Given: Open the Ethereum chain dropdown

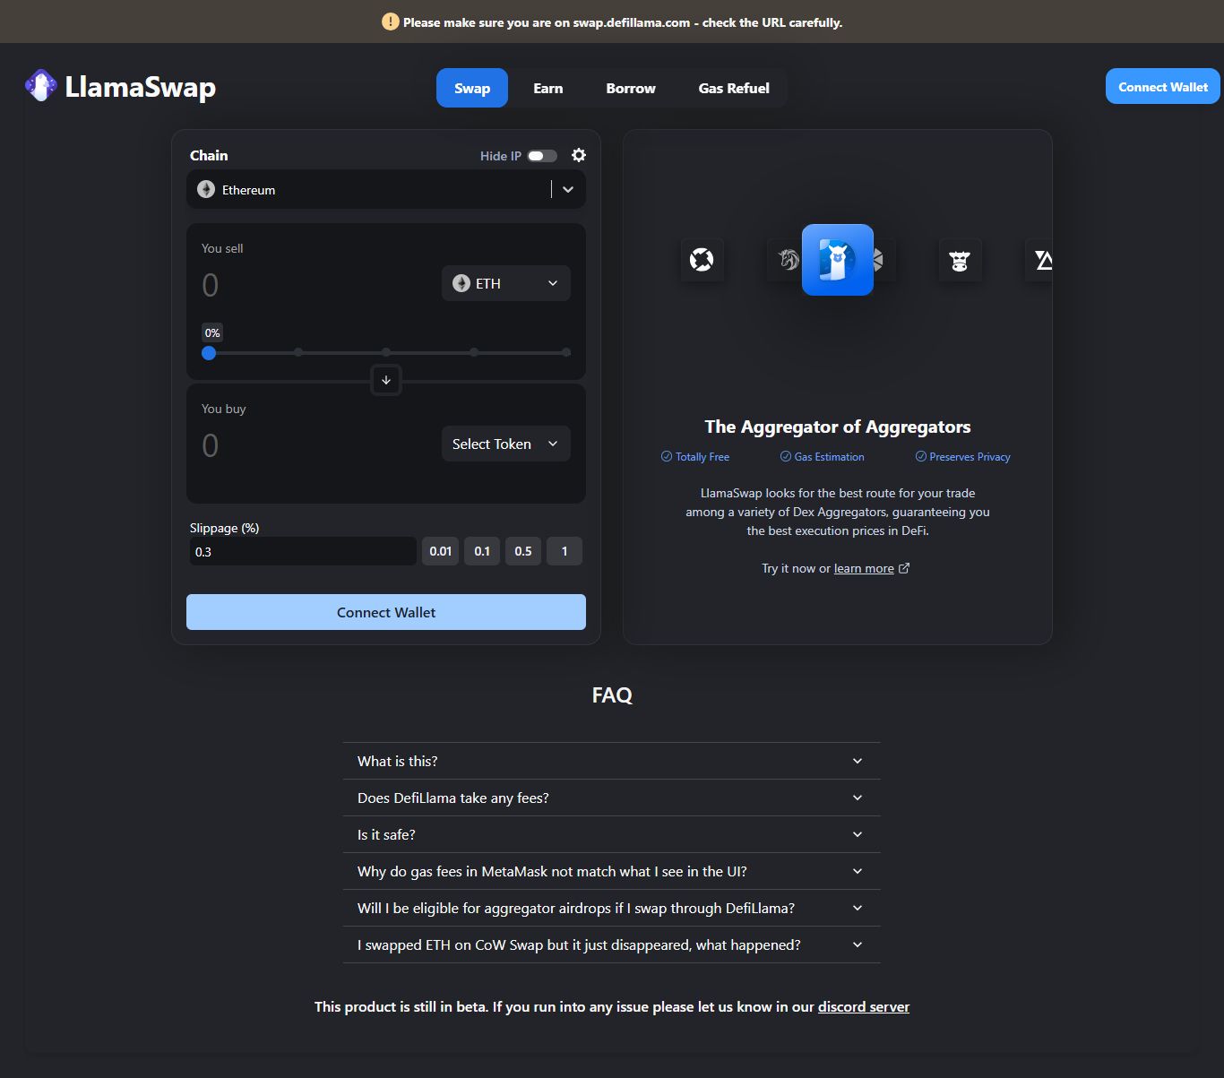Looking at the screenshot, I should 386,190.
